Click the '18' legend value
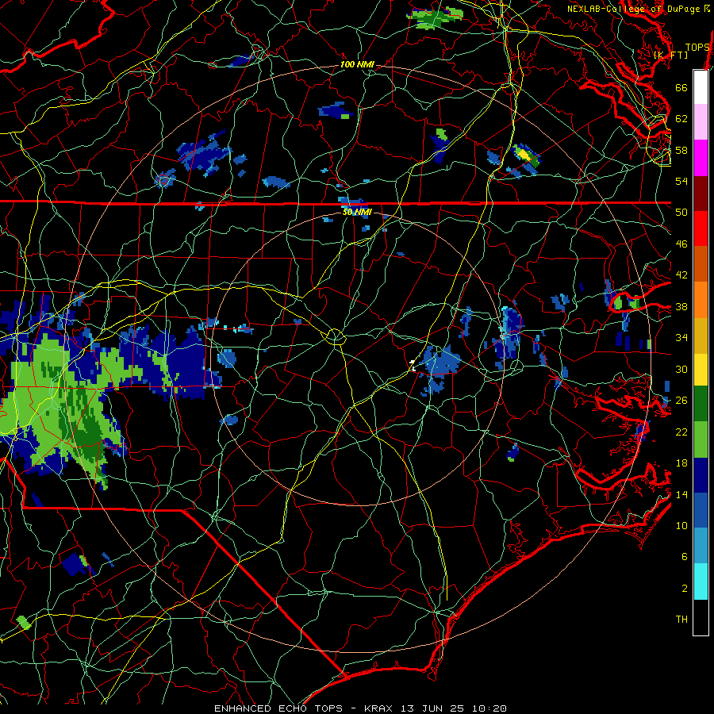This screenshot has width=714, height=714. [x=681, y=463]
